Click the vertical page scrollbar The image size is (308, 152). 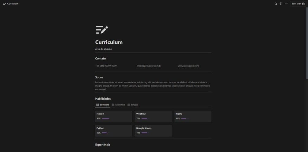(x=307, y=43)
